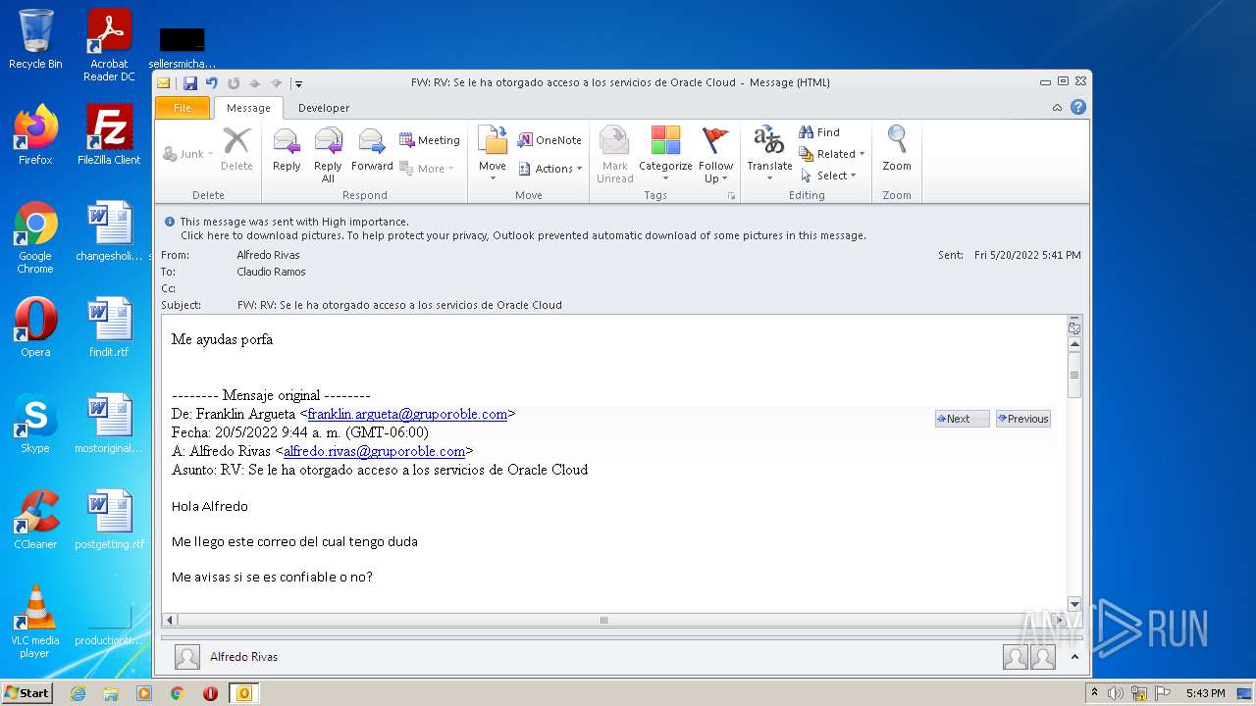Open Outlook Help question mark
Viewport: 1256px width, 706px height.
(1078, 108)
